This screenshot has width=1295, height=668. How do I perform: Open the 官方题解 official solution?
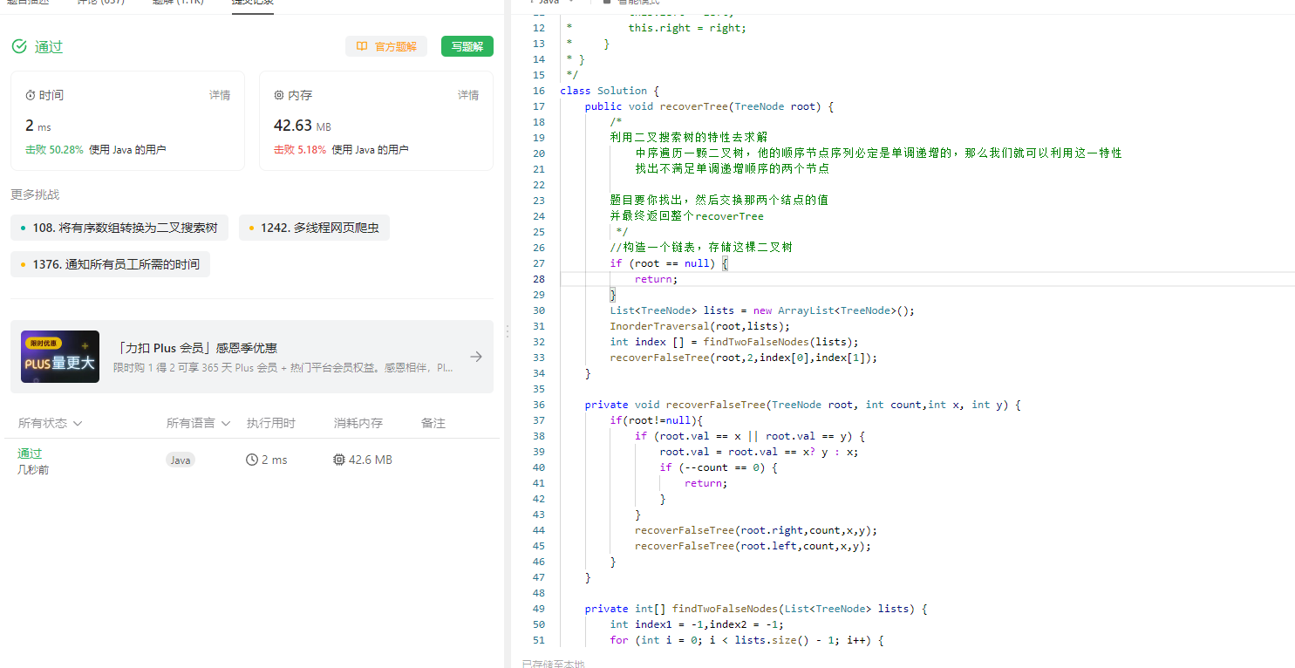(386, 46)
